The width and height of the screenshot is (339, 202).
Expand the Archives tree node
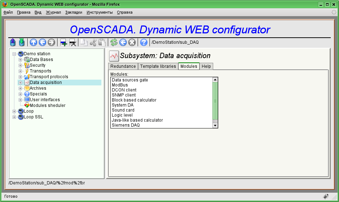point(20,88)
